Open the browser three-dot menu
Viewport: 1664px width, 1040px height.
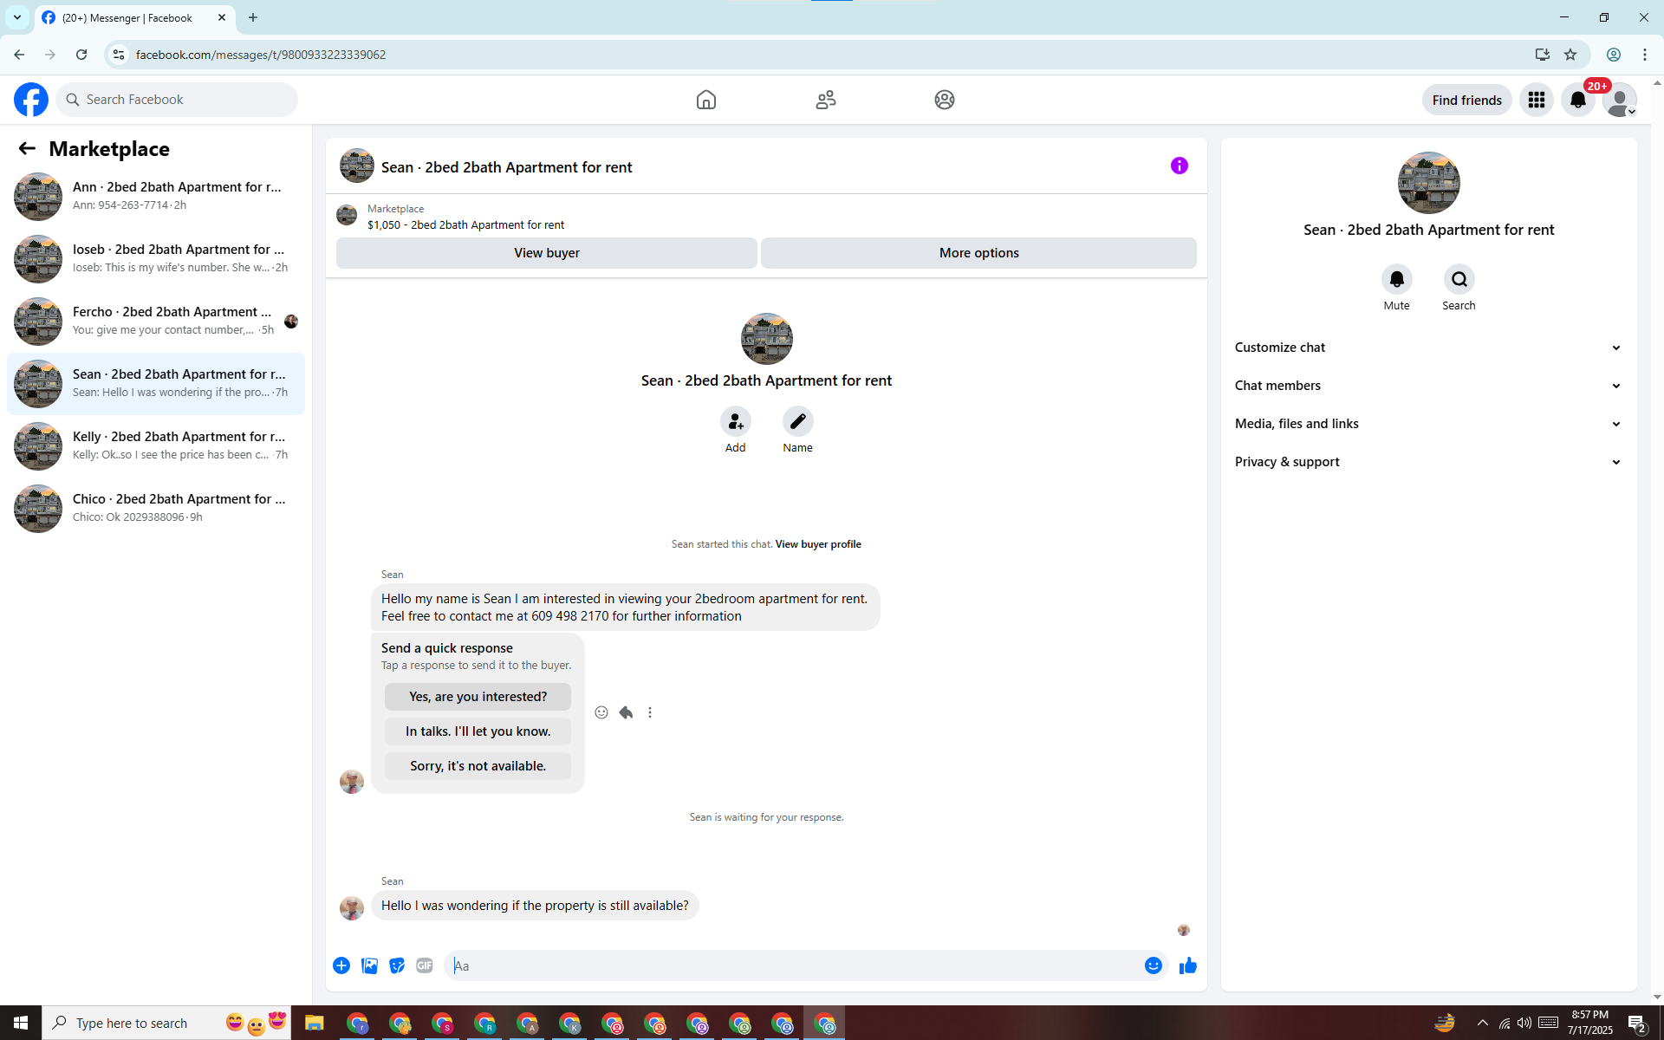click(x=1645, y=55)
